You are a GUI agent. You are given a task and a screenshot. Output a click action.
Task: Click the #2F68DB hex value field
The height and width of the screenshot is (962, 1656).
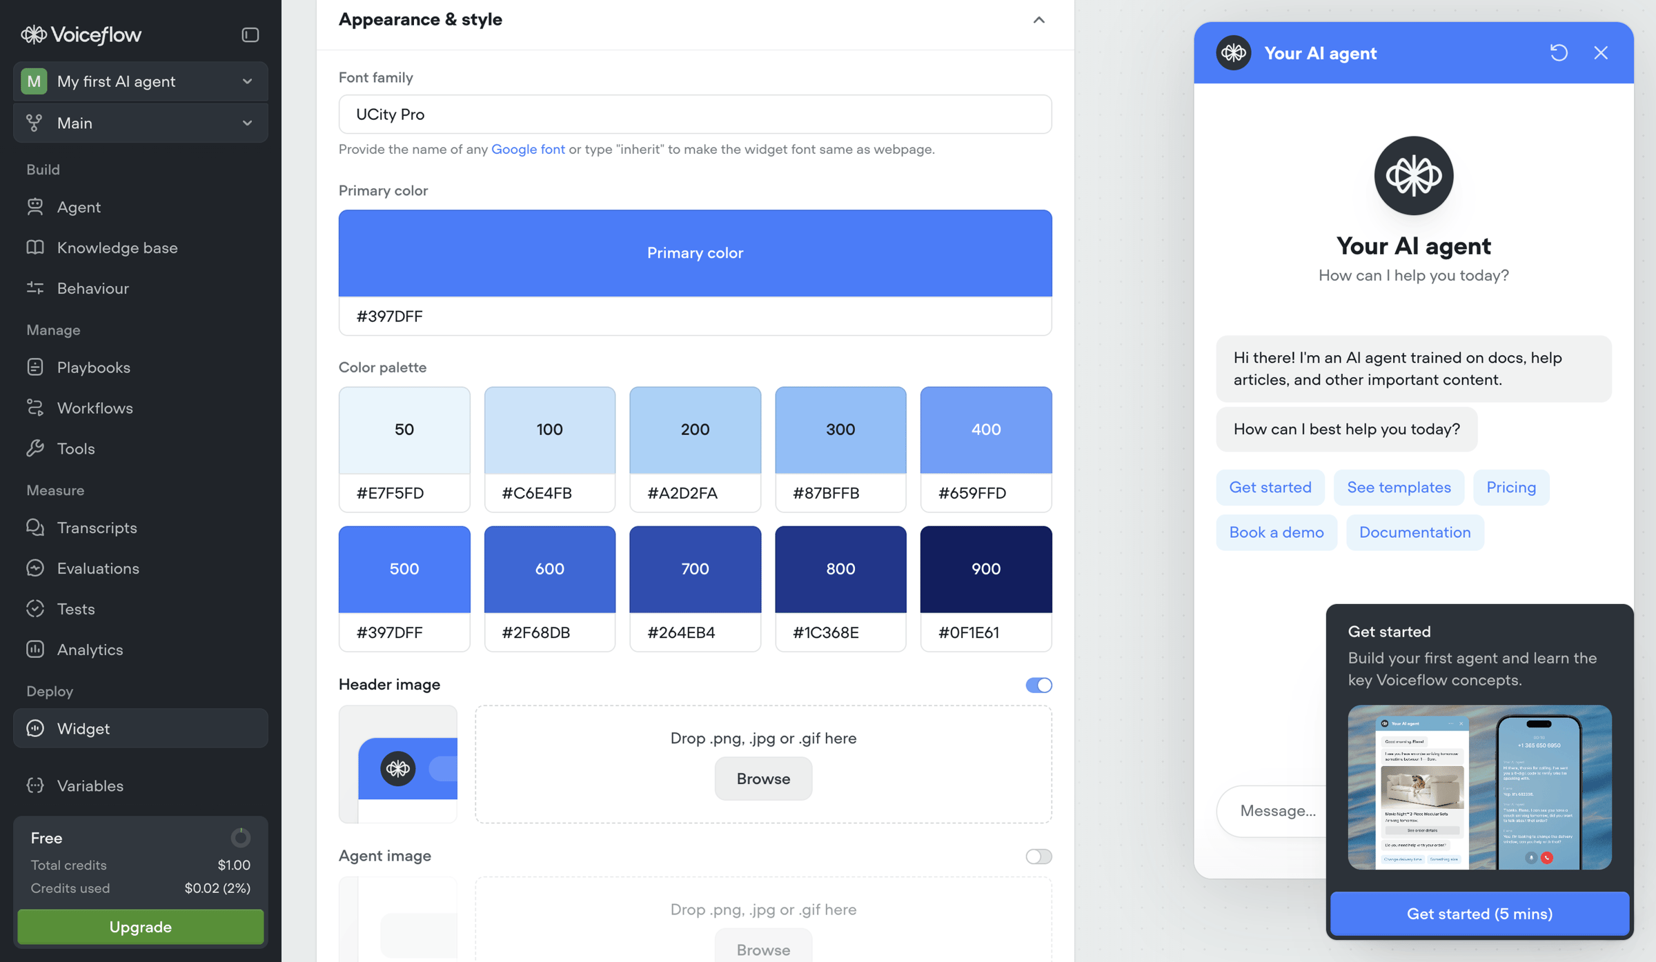(550, 632)
